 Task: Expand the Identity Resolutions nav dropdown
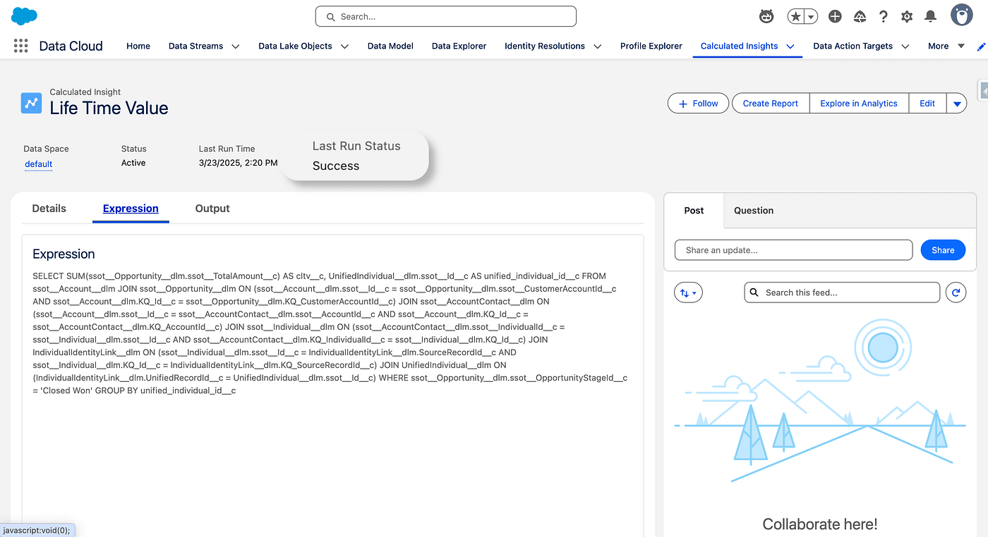598,47
